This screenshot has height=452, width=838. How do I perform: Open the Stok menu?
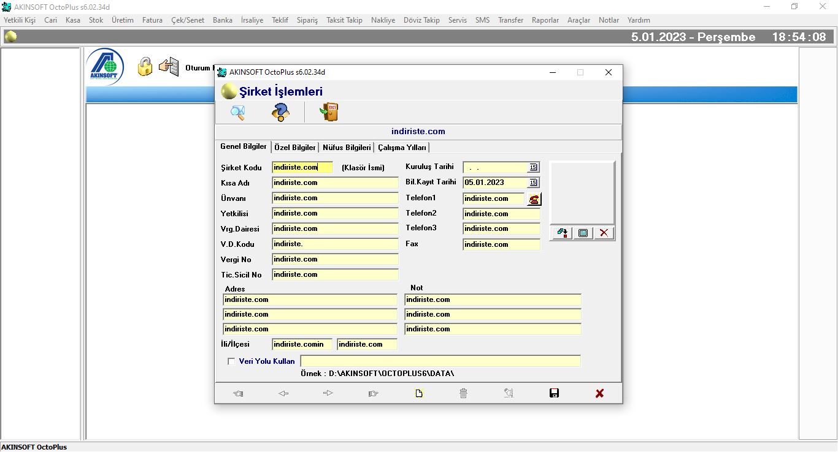click(x=96, y=20)
